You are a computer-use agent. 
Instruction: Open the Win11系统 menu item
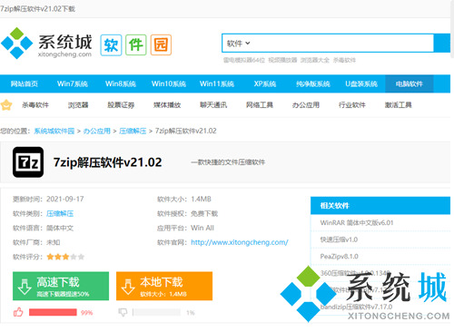217,83
